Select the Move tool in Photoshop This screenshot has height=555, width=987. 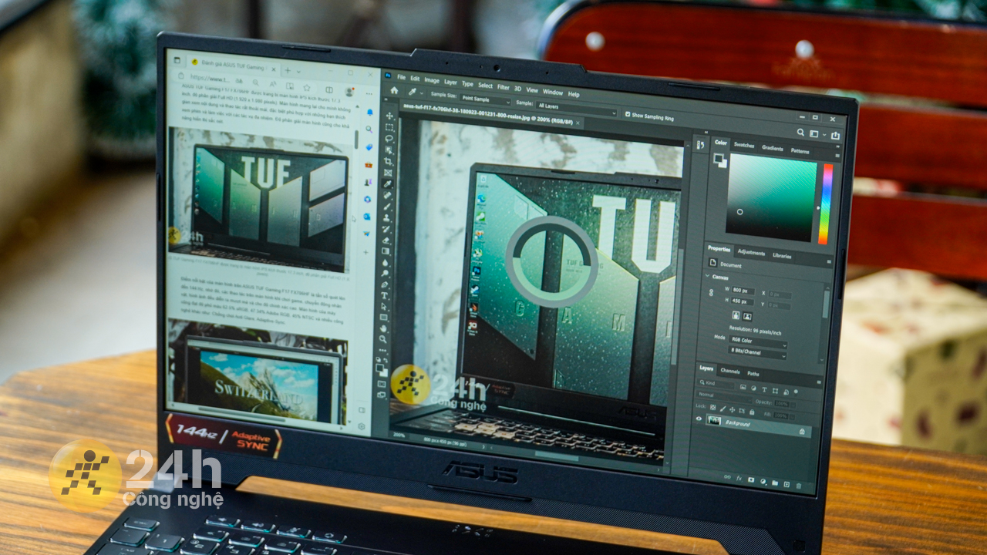[x=389, y=116]
